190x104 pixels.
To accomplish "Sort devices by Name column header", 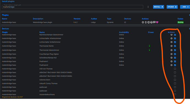I will tap(42, 32).
